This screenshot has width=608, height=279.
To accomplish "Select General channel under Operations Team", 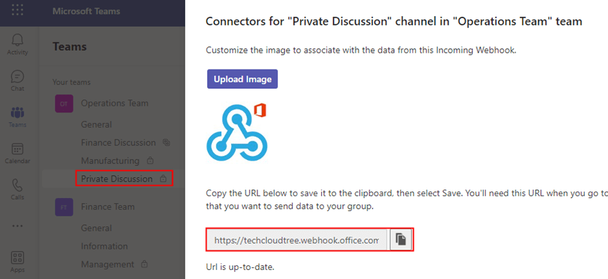I will (x=97, y=125).
